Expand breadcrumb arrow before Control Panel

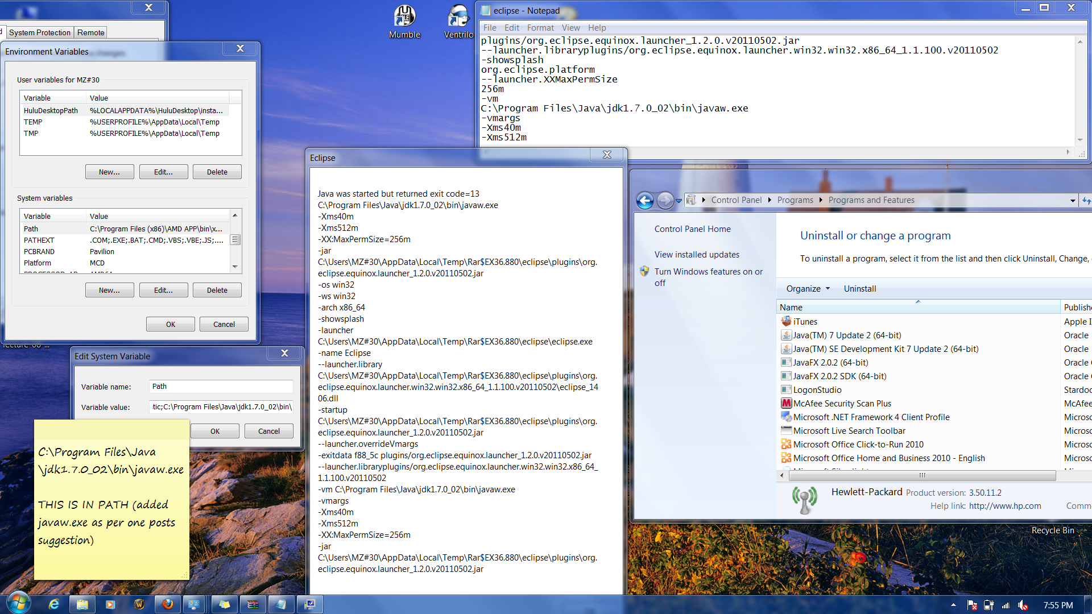click(704, 200)
